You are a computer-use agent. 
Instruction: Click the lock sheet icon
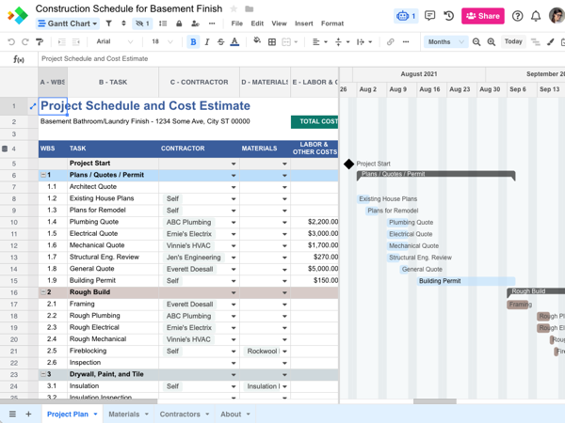(x=179, y=23)
